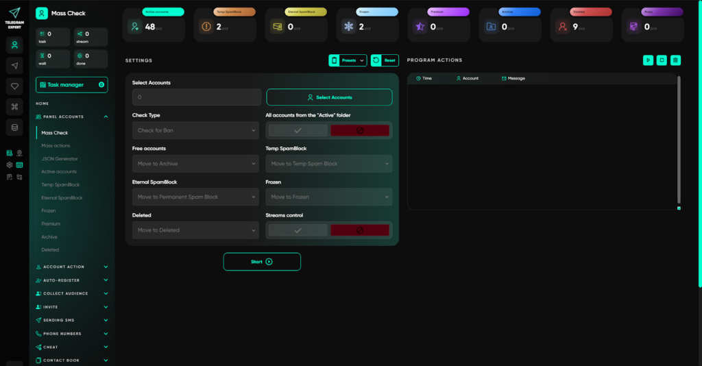Open Mass actions in sidebar
This screenshot has width=702, height=366.
coord(56,146)
